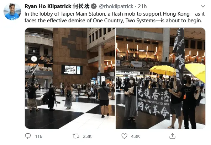This screenshot has height=145, width=211.
Task: Click the 116 replies count
Action: (39, 136)
